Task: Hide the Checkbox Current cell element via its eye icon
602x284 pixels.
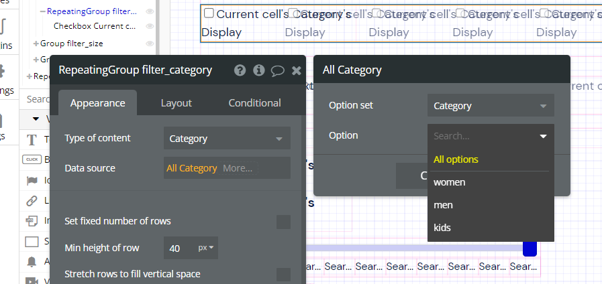Action: click(x=150, y=27)
